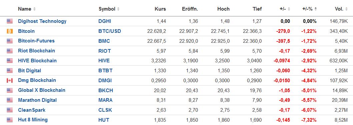This screenshot has height=125, width=353.
Task: Sort by the Vol. column arrows
Action: pyautogui.click(x=346, y=9)
